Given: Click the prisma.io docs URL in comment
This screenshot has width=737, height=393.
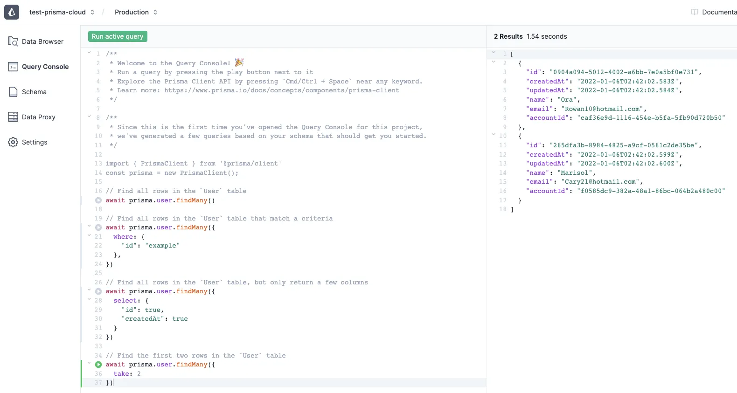Looking at the screenshot, I should click(x=282, y=90).
